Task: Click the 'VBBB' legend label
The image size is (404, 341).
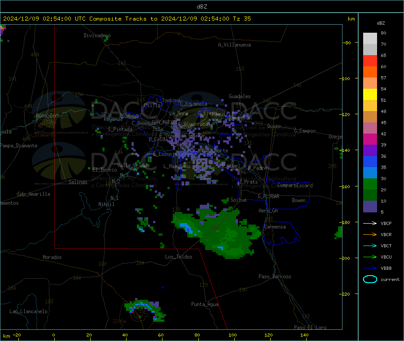Action: click(x=386, y=268)
